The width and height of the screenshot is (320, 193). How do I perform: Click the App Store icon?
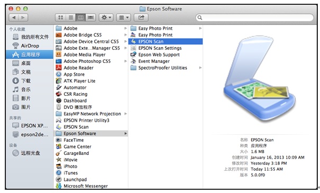coord(59,74)
